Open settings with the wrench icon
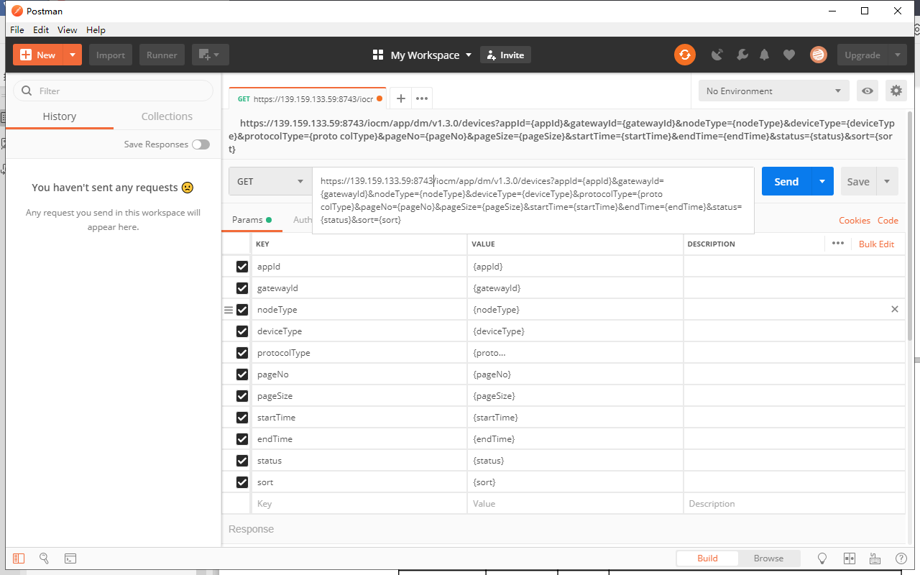This screenshot has height=575, width=920. tap(742, 55)
